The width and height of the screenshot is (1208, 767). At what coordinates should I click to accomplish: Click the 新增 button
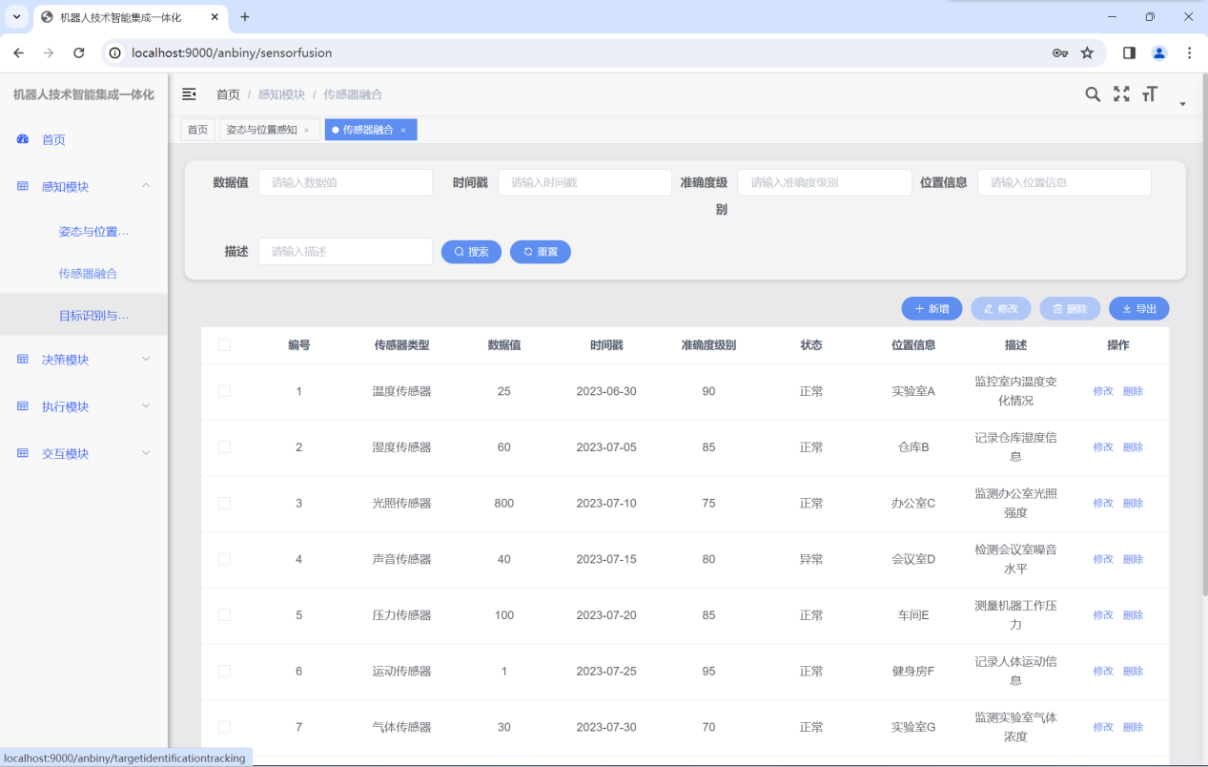pos(932,309)
